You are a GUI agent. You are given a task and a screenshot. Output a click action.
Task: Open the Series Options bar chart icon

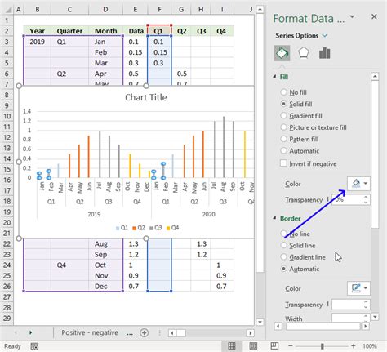(324, 53)
